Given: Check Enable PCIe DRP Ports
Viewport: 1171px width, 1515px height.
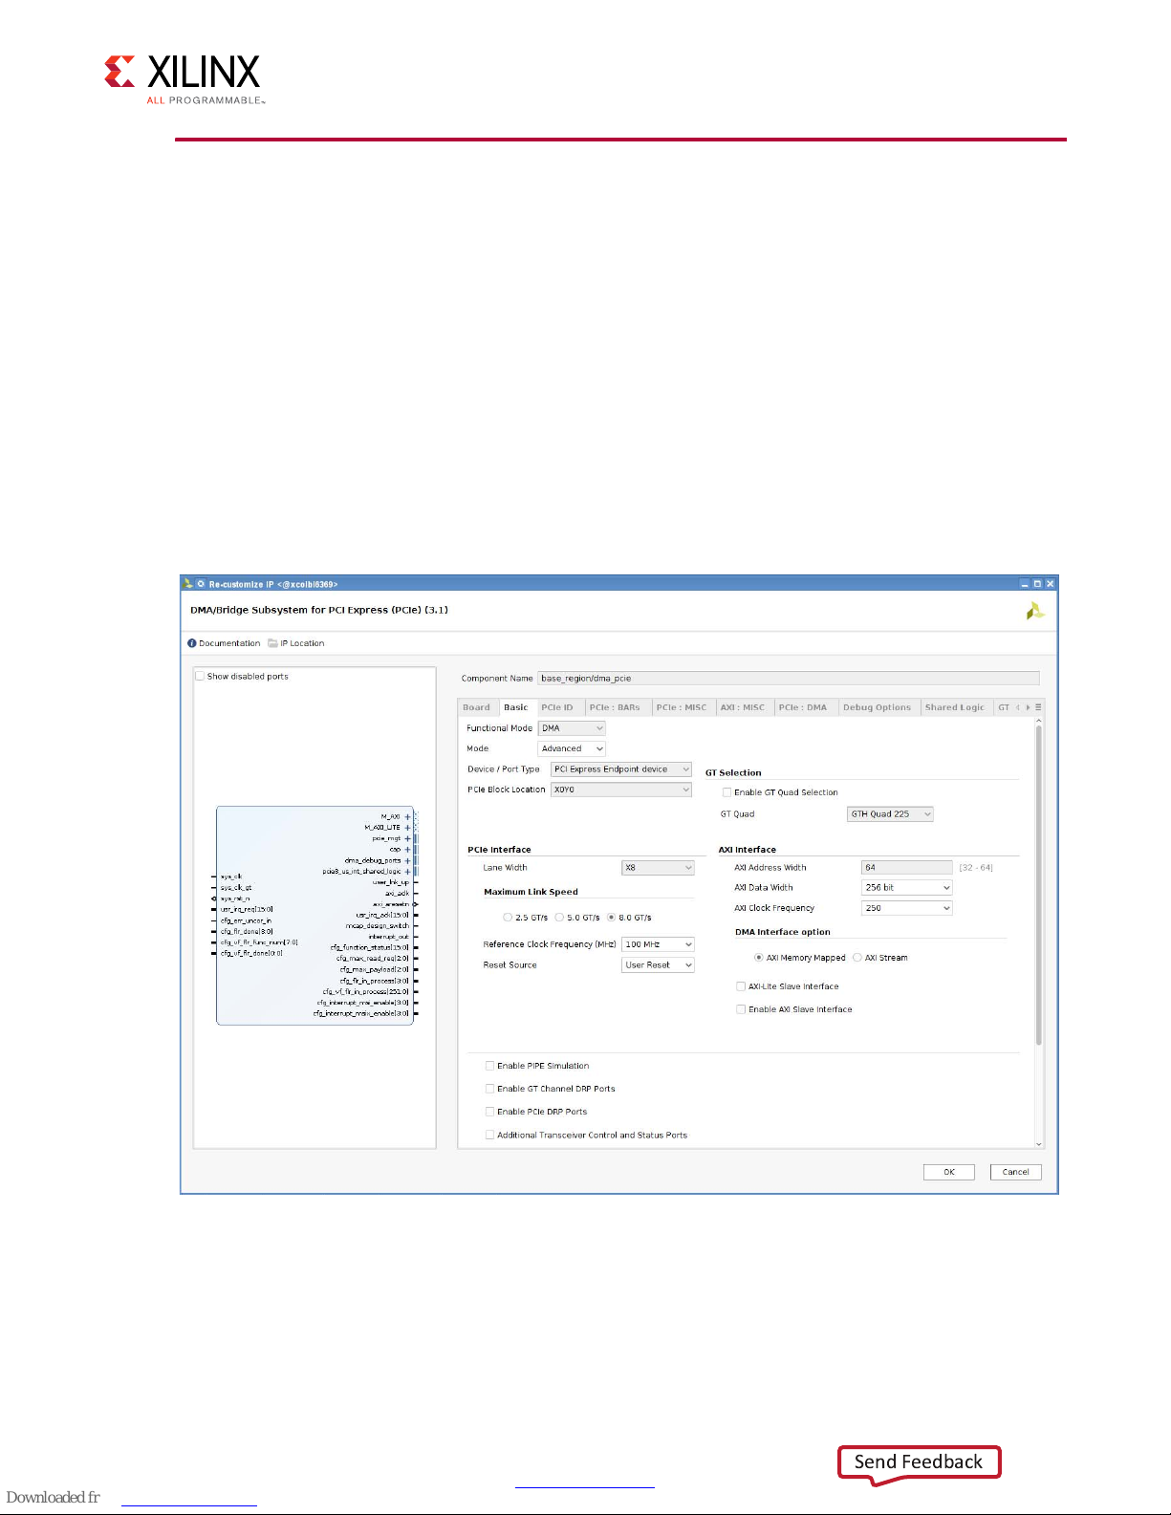Looking at the screenshot, I should [x=490, y=1112].
